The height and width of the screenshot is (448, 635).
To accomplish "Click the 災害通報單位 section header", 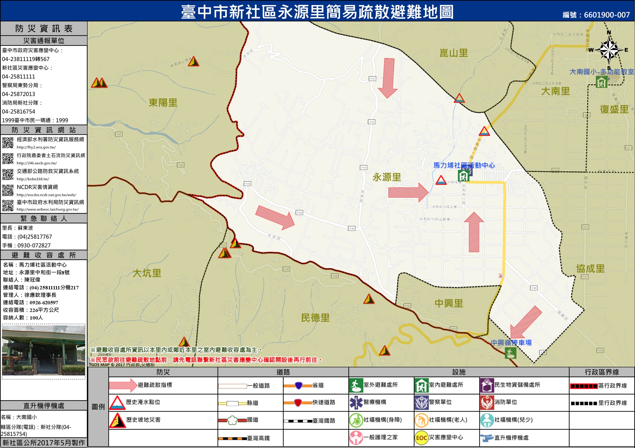I will coord(44,41).
